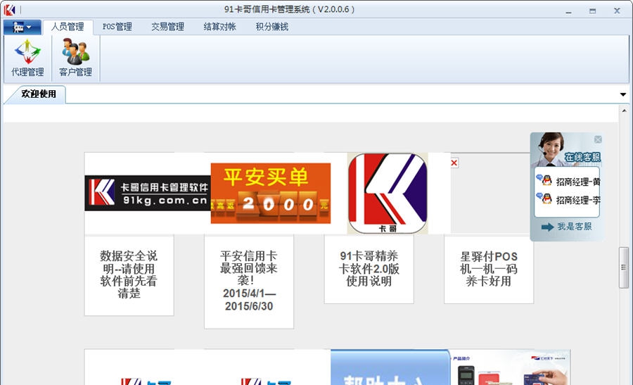Close the 在线客服 floating panel
The image size is (633, 385).
598,139
